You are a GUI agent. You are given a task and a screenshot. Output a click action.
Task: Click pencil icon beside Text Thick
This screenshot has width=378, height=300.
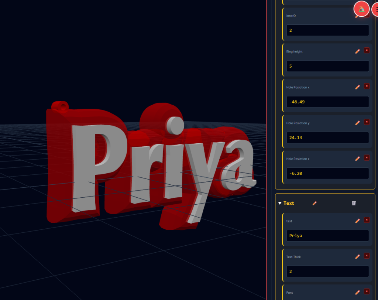point(357,256)
